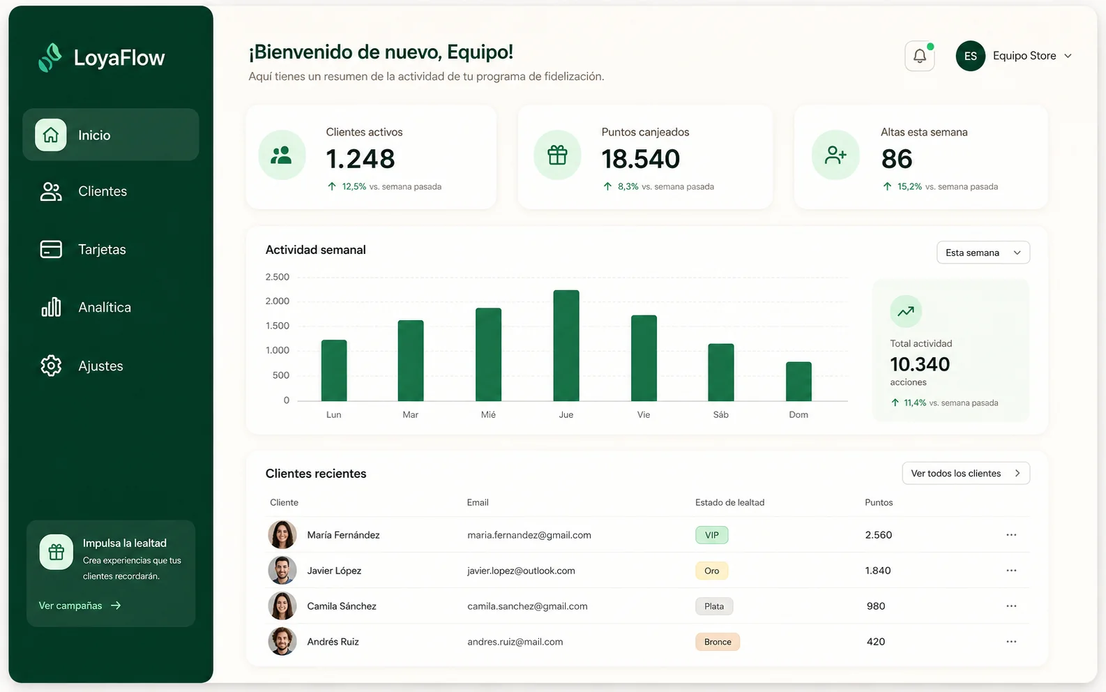Image resolution: width=1106 pixels, height=692 pixels.
Task: Click the Vie bar in the weekly chart
Action: click(x=644, y=358)
